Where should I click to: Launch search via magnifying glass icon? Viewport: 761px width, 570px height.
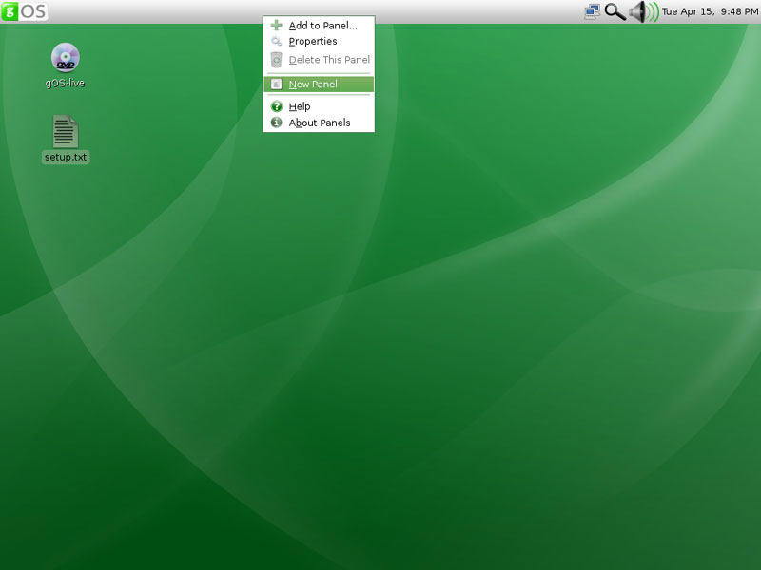point(615,11)
